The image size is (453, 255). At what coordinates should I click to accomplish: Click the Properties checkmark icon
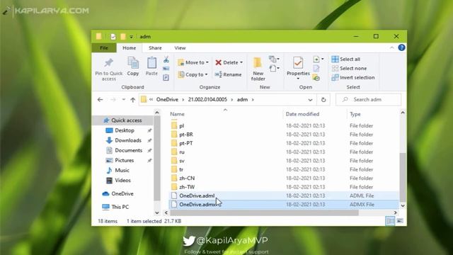[x=298, y=63]
